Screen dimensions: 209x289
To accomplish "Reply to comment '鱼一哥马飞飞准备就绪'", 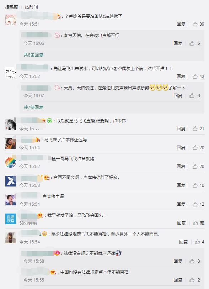I will pos(181,166).
